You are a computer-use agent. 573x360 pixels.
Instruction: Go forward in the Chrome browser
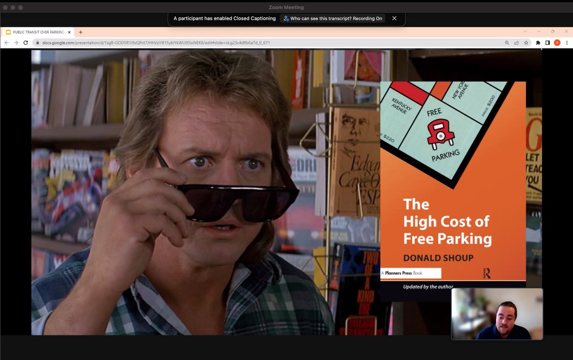pos(16,42)
